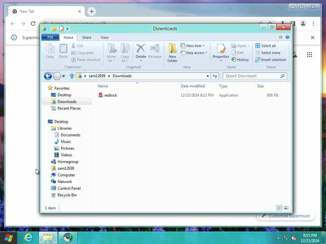This screenshot has width=326, height=244.
Task: Click the Paste ribbon button
Action: tap(63, 51)
